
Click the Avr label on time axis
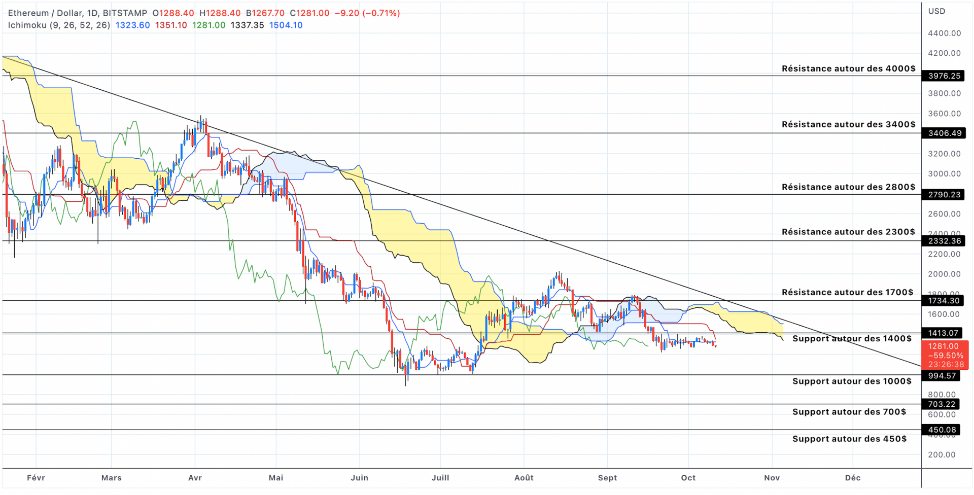click(195, 478)
